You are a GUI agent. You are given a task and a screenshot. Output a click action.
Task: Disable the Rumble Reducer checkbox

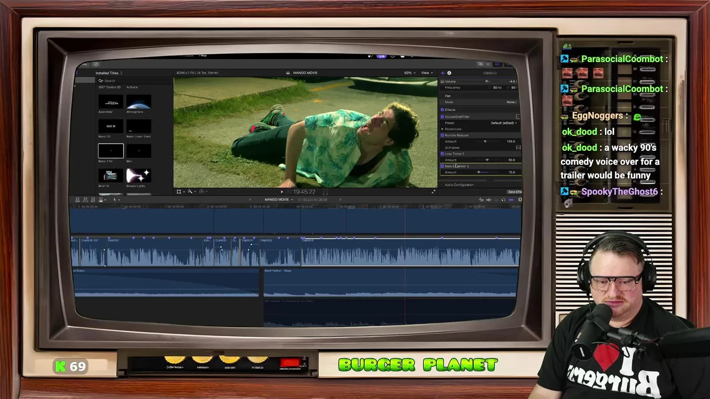point(442,135)
